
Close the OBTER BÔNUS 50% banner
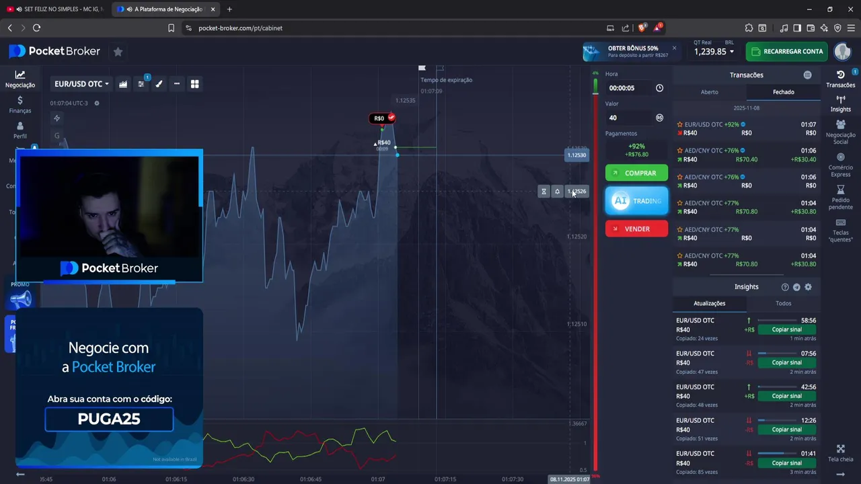(x=674, y=48)
